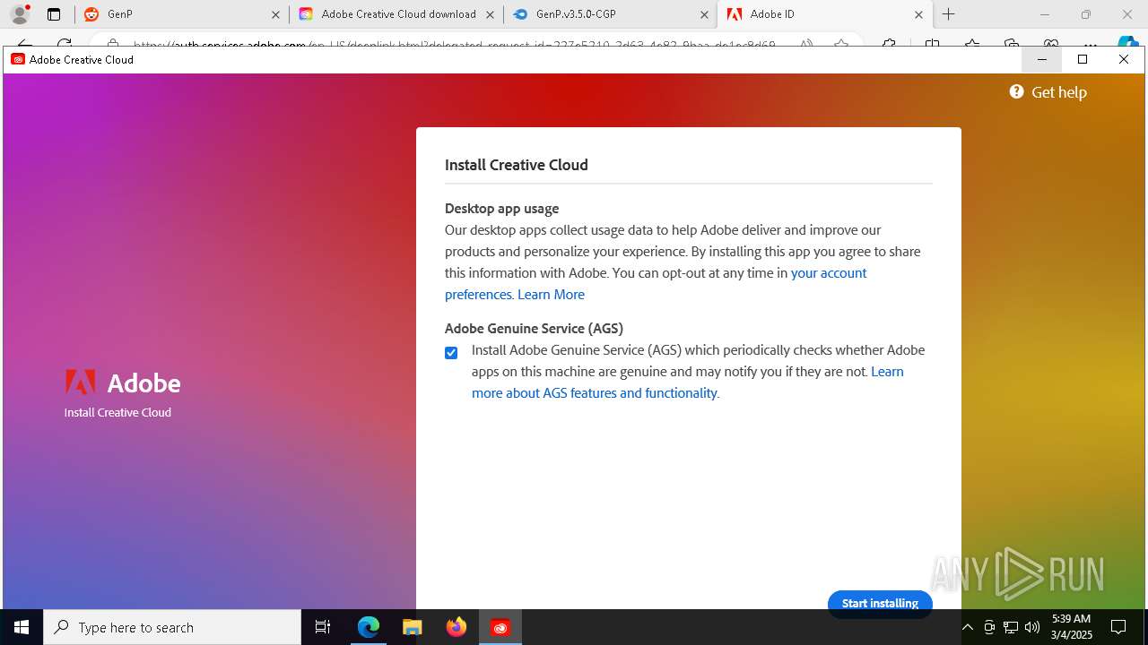Open a new browser tab

[949, 14]
